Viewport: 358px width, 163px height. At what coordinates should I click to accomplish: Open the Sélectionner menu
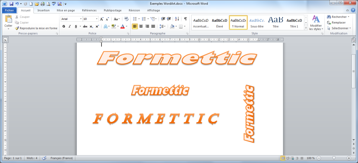pos(339,28)
